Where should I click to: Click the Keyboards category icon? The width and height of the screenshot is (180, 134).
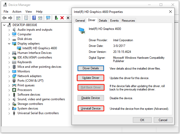click(x=14, y=62)
